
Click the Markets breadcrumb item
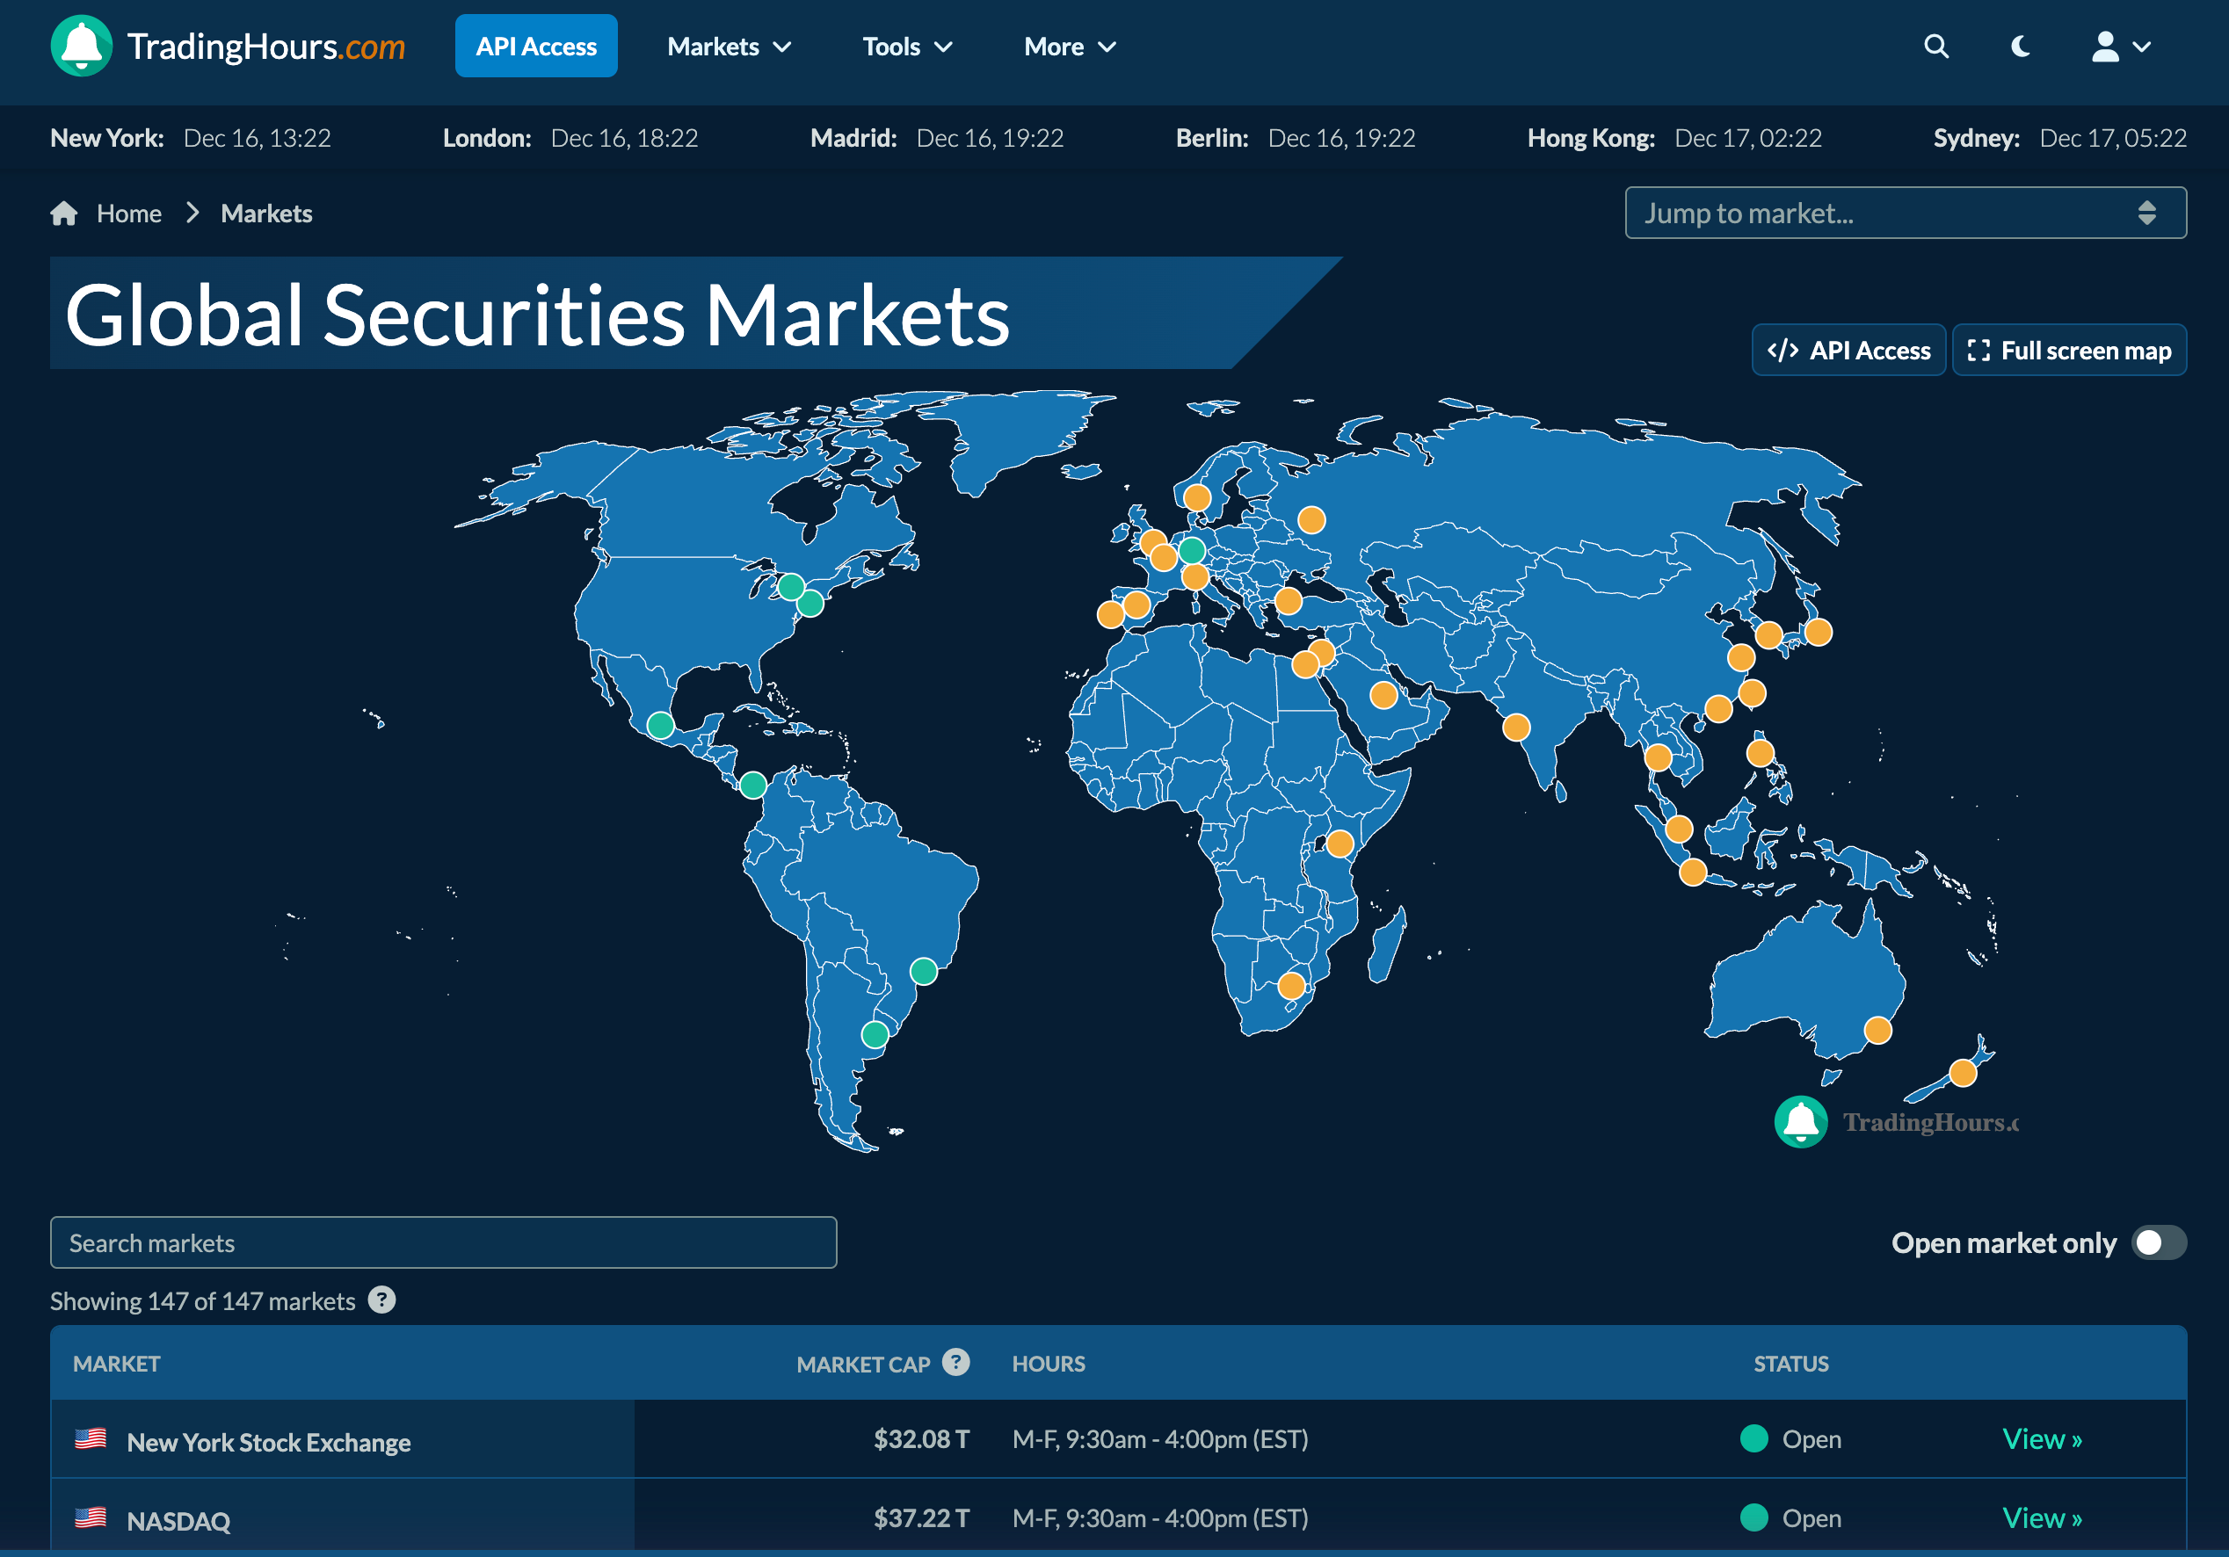point(266,214)
